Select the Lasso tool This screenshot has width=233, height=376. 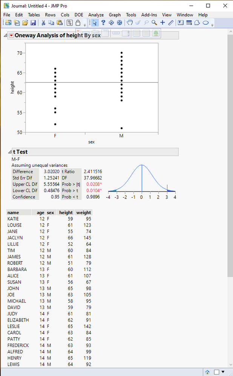click(x=146, y=23)
